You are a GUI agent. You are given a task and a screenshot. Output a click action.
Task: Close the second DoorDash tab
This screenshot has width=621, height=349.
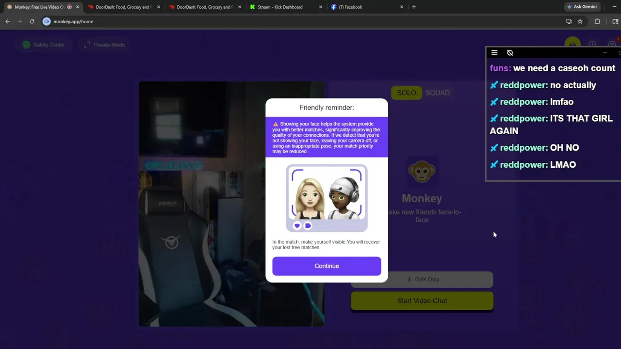(x=239, y=7)
